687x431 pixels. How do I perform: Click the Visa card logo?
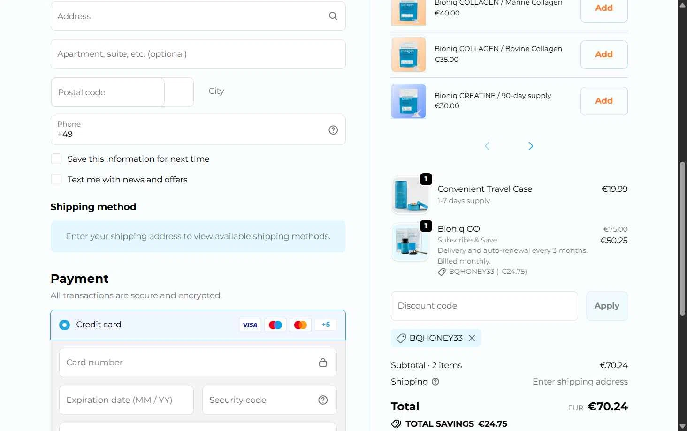click(x=250, y=325)
